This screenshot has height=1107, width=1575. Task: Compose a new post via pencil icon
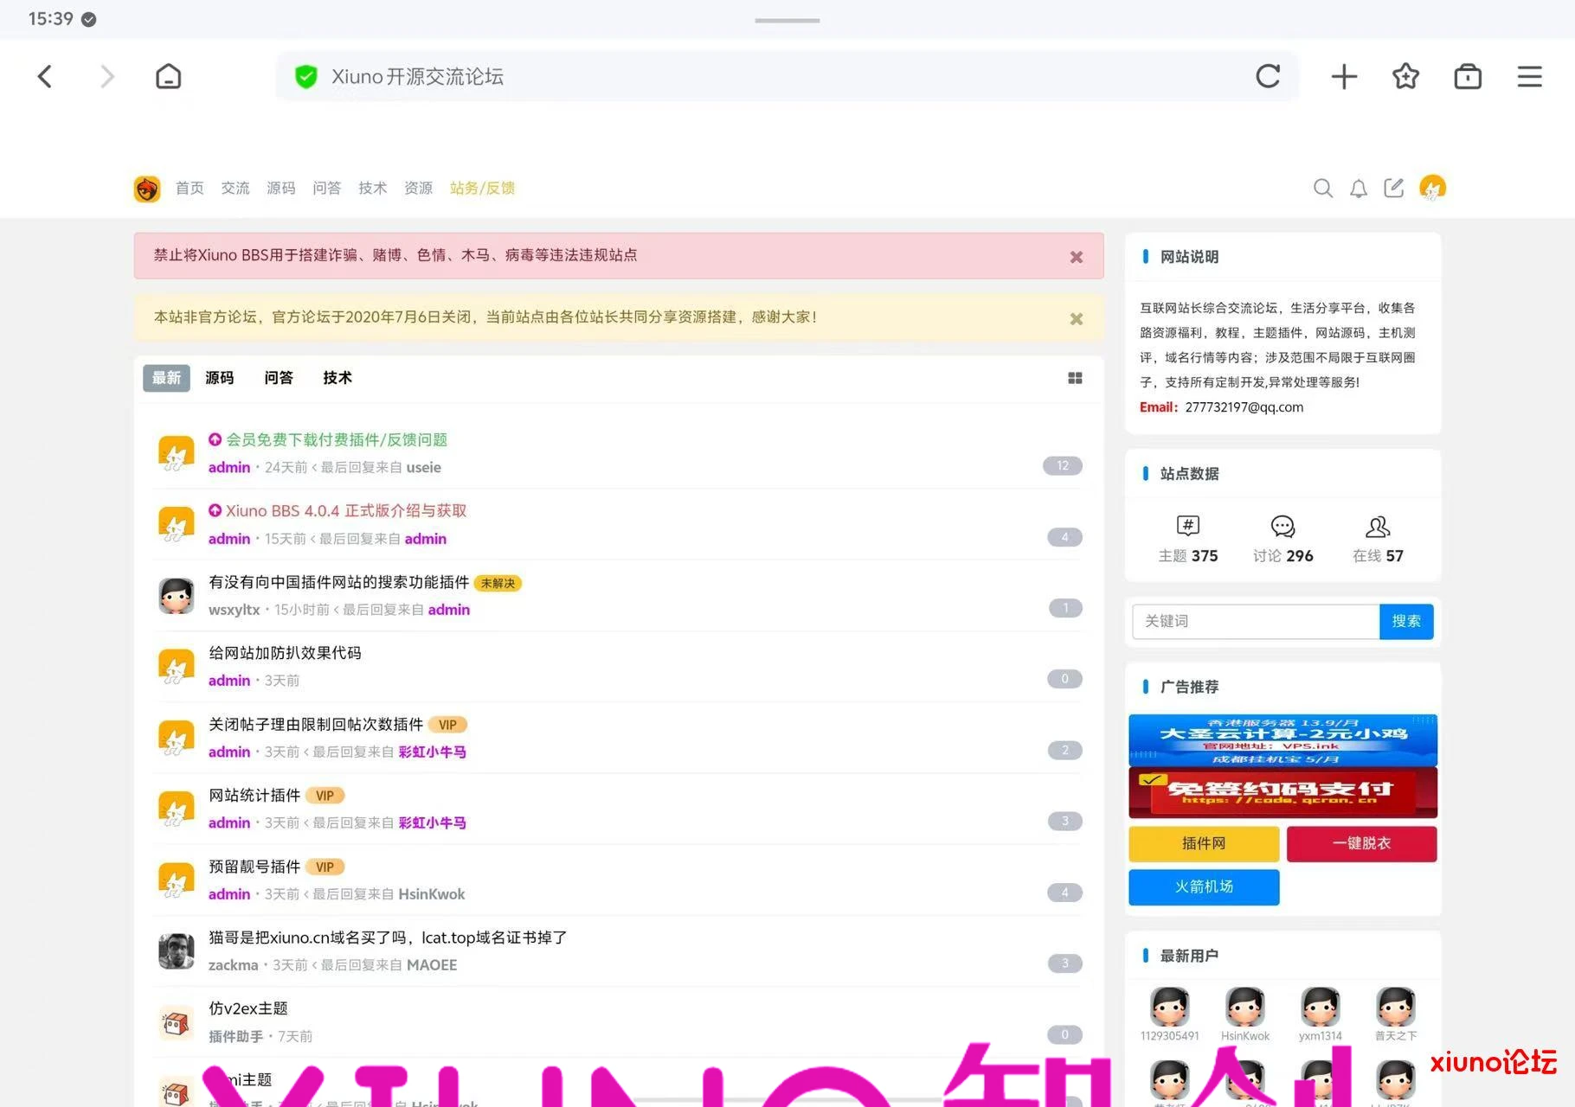coord(1393,188)
